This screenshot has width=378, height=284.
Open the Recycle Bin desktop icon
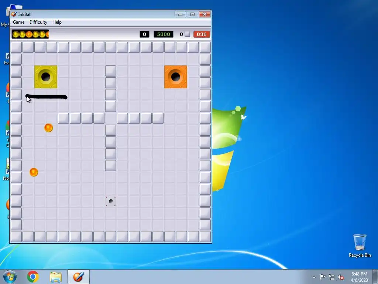pos(360,246)
